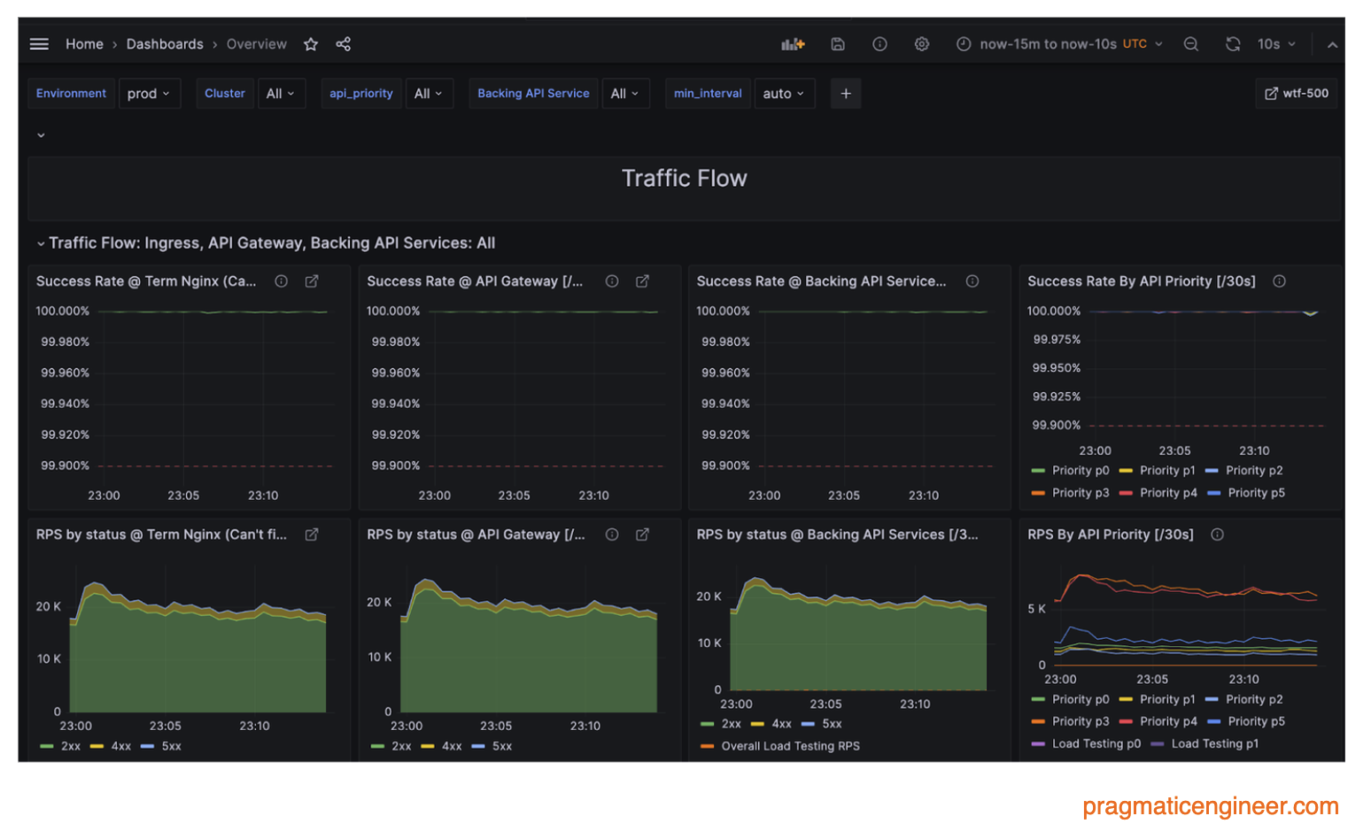Open the hamburger navigation menu
Viewport: 1371px width, 839px height.
39,44
